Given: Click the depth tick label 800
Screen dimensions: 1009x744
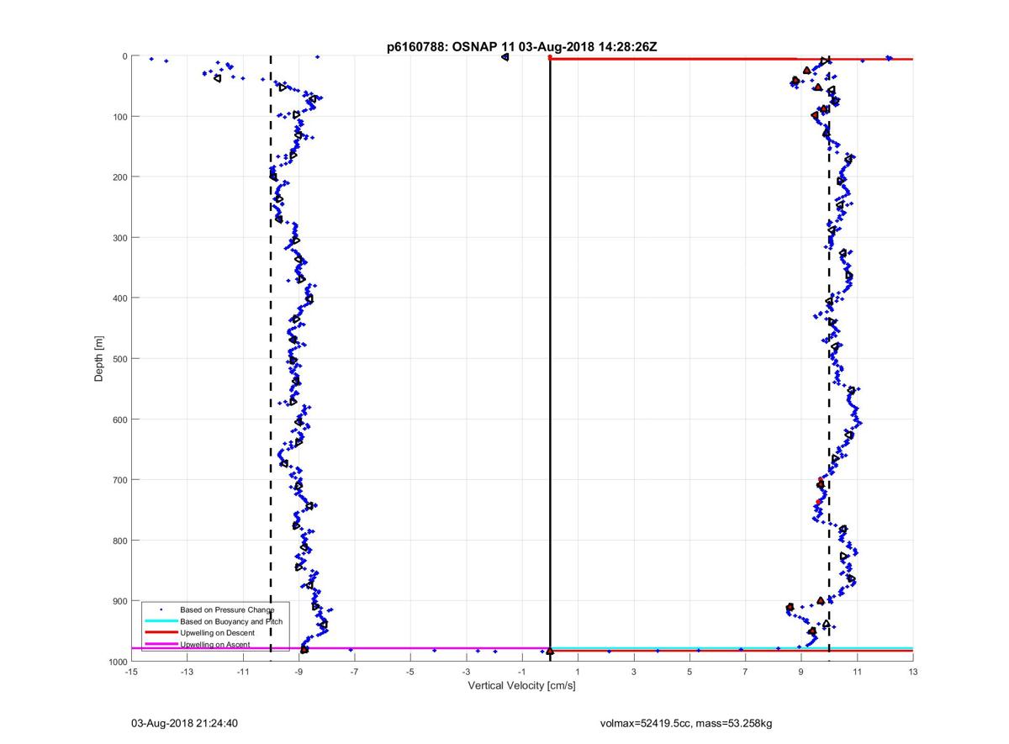Looking at the screenshot, I should [x=119, y=541].
